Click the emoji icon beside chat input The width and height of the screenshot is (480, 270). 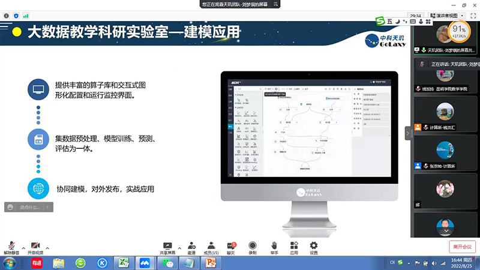click(10, 207)
